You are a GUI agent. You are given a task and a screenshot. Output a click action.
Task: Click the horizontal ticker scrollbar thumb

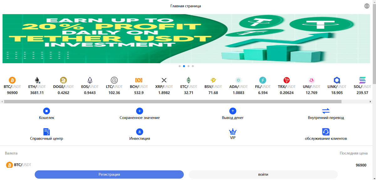[x=173, y=101]
